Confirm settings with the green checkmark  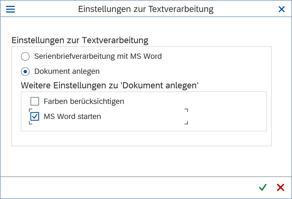(x=262, y=188)
